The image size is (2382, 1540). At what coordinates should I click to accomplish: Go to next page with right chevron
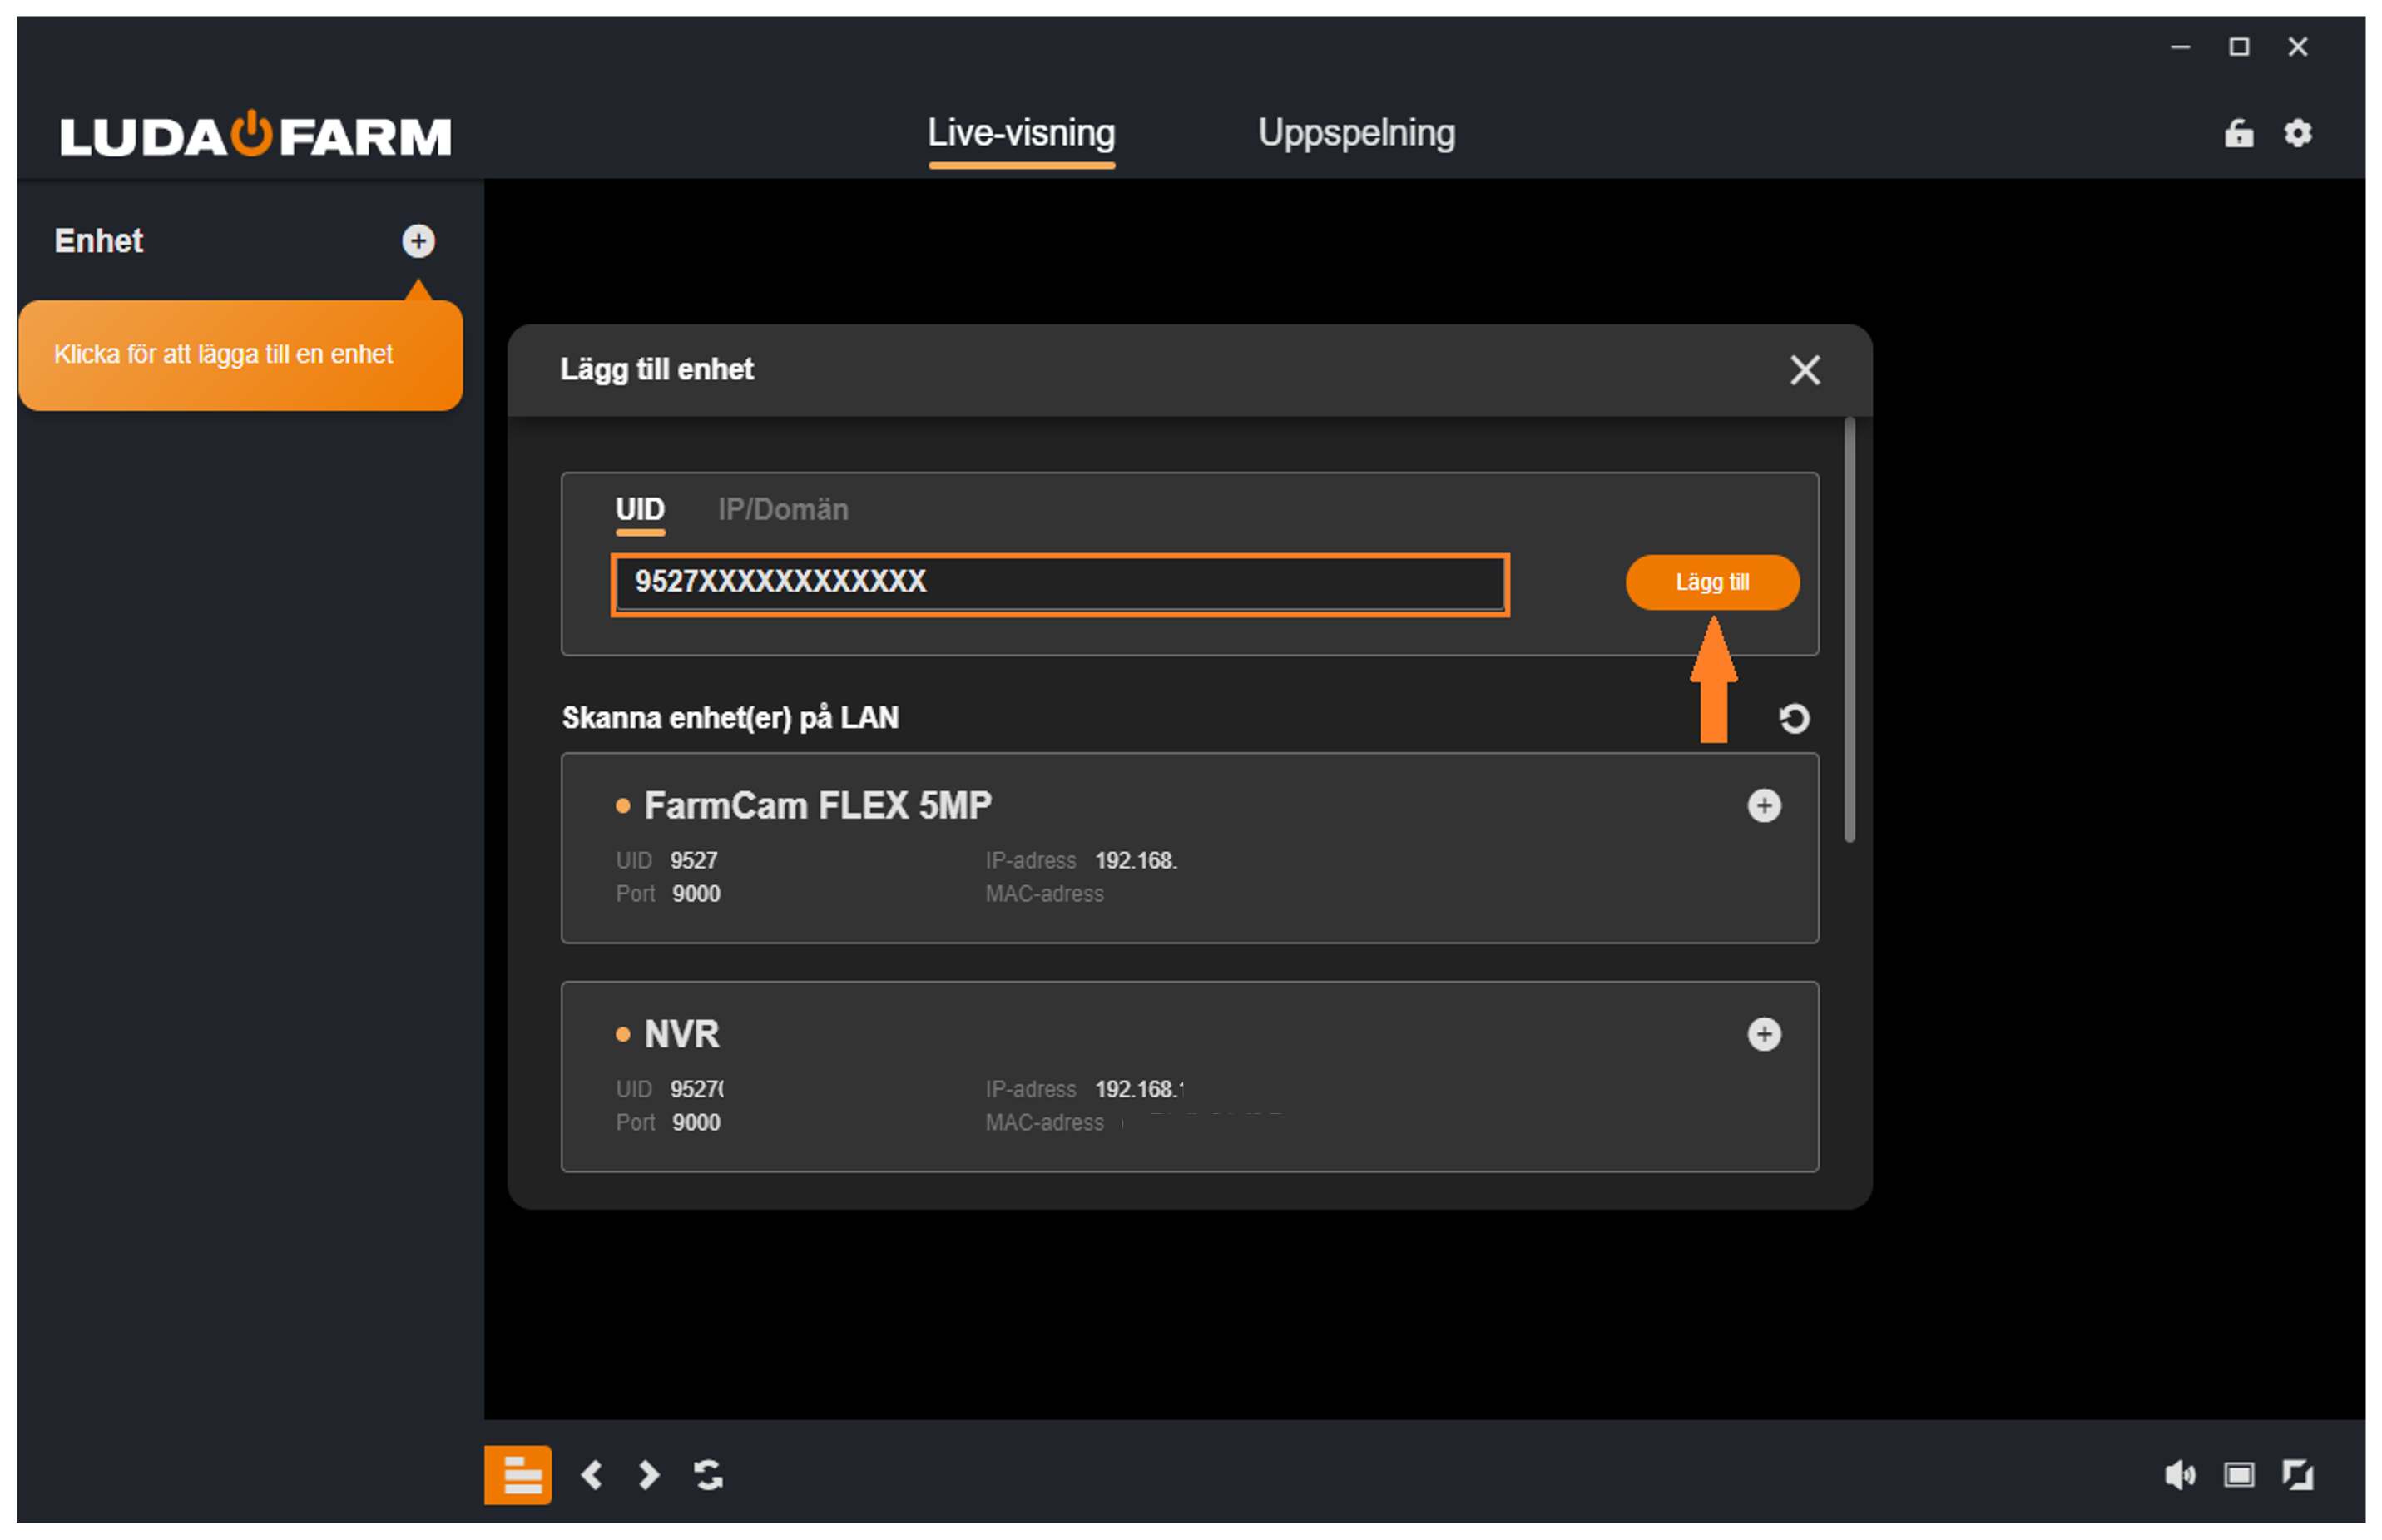[649, 1474]
